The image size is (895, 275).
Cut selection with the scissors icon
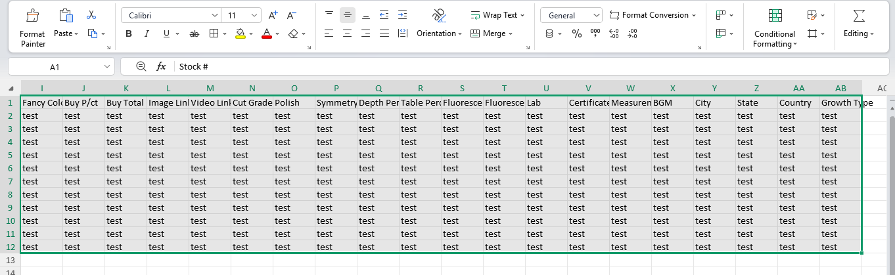point(91,15)
